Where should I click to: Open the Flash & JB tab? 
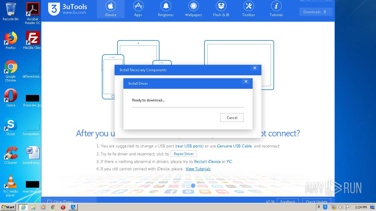coord(221,9)
